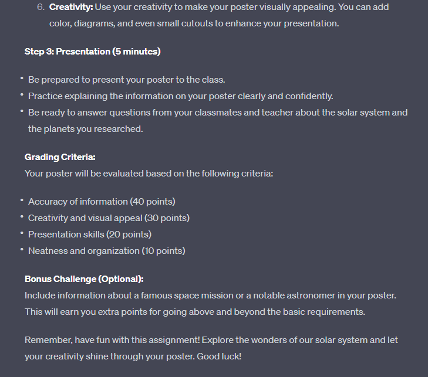Viewport: 428px width, 377px height.
Task: Click the line starting "color, diagrams, and even"
Action: click(x=194, y=23)
